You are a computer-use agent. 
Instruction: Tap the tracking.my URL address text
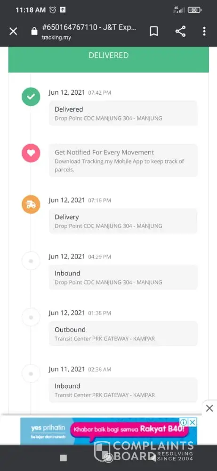coord(56,38)
